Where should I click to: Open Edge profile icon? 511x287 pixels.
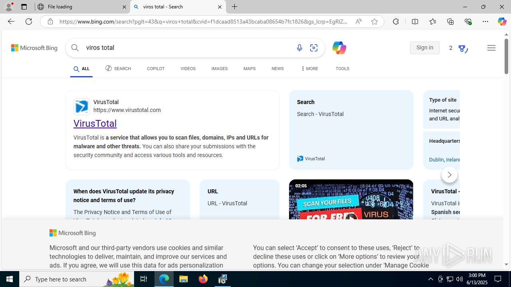[9, 7]
